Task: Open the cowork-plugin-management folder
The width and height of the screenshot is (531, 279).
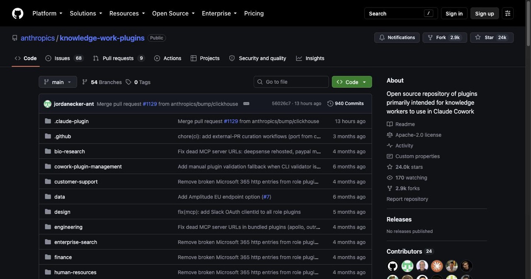Action: [88, 167]
